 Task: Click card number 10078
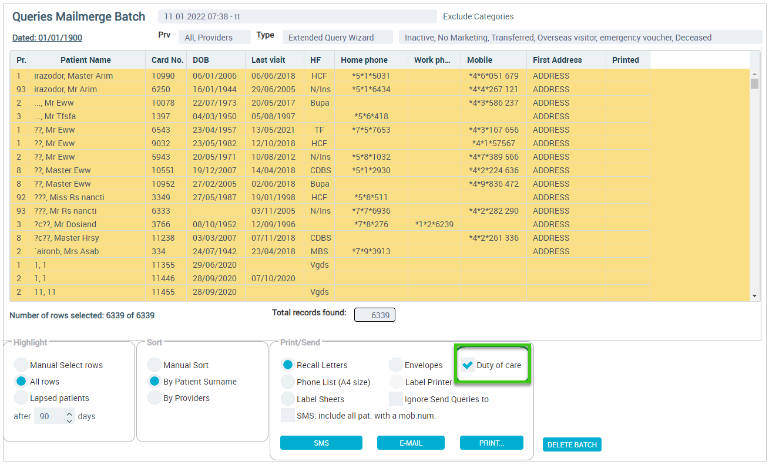[163, 103]
